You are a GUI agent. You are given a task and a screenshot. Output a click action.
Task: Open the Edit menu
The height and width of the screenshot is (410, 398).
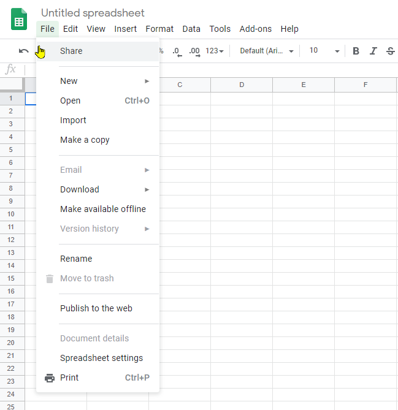(x=71, y=29)
